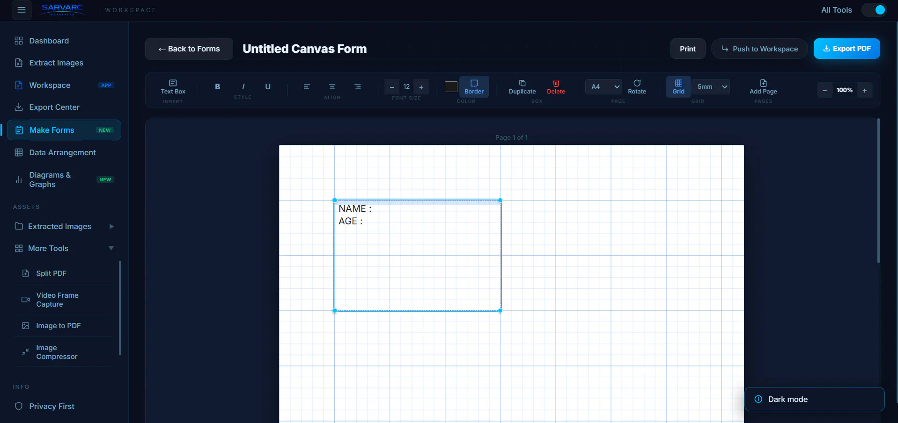
Task: Click the font size value 12
Action: point(406,86)
